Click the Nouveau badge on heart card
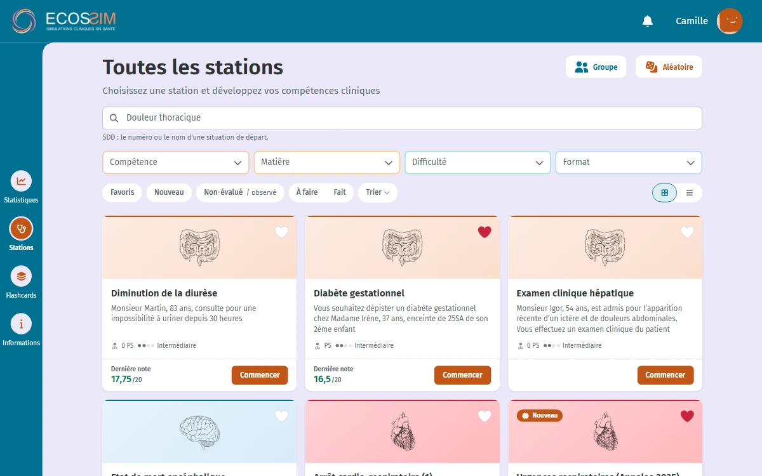The height and width of the screenshot is (476, 762). pyautogui.click(x=539, y=416)
